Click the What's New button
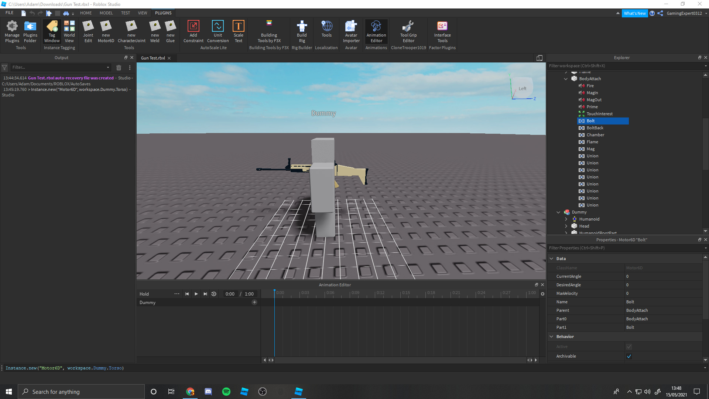The width and height of the screenshot is (709, 399). [634, 13]
